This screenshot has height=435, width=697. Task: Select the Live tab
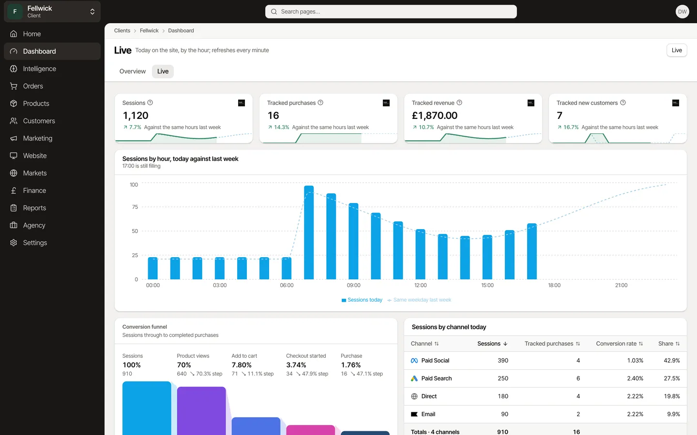[163, 72]
